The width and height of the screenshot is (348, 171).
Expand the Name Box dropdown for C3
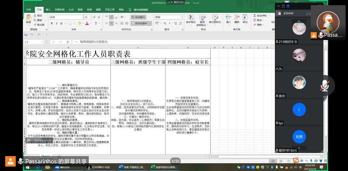42,42
